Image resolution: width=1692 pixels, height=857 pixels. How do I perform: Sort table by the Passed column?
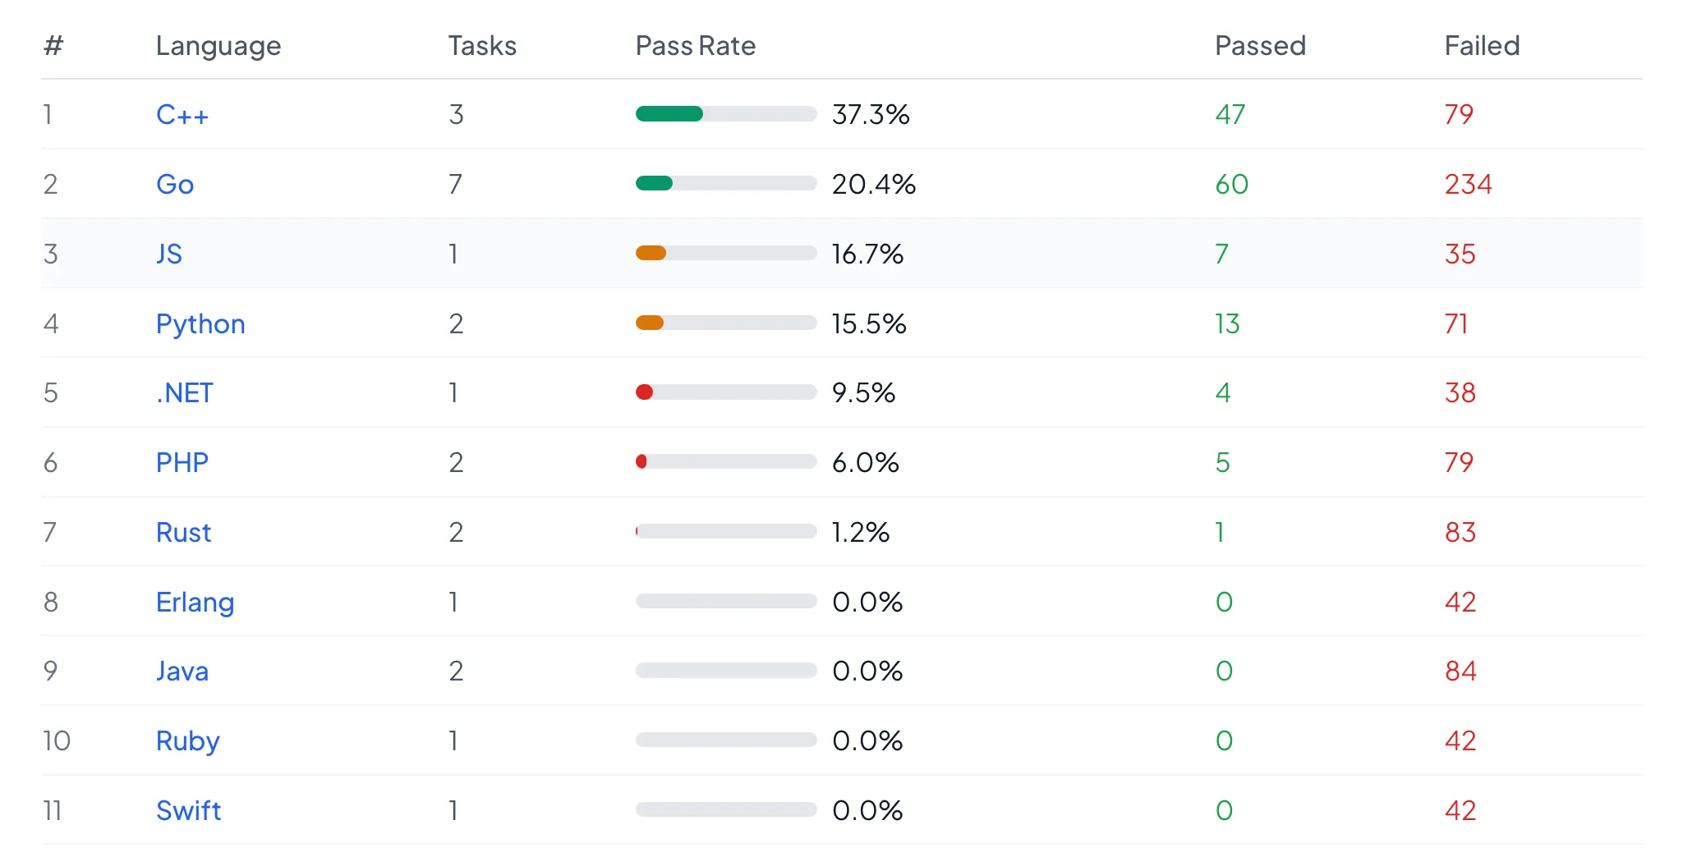point(1260,46)
